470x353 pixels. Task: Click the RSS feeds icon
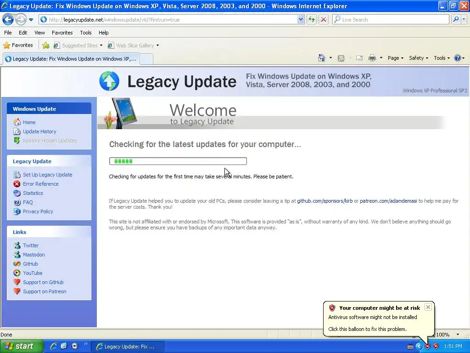[x=341, y=58]
